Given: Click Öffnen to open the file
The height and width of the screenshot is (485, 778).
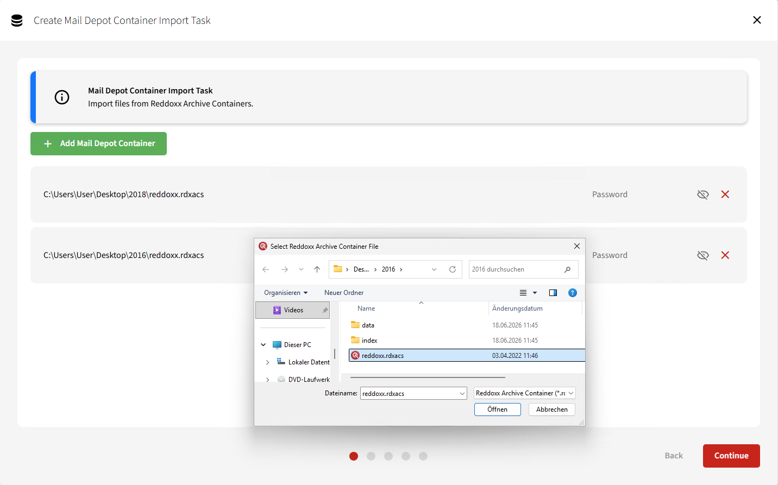Looking at the screenshot, I should [x=497, y=410].
